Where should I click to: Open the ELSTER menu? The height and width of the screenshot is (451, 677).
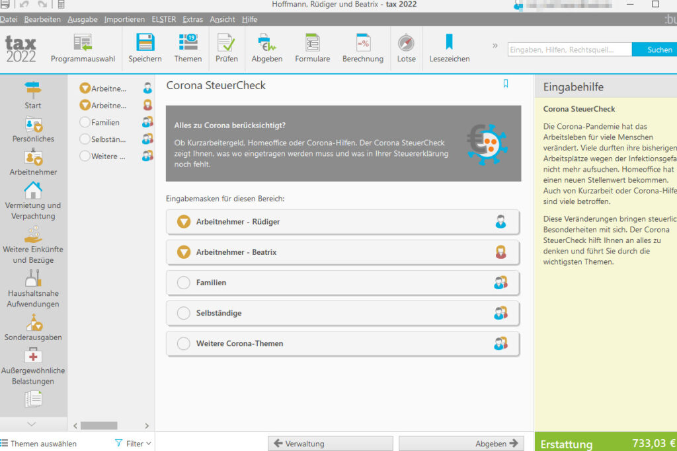(x=164, y=19)
